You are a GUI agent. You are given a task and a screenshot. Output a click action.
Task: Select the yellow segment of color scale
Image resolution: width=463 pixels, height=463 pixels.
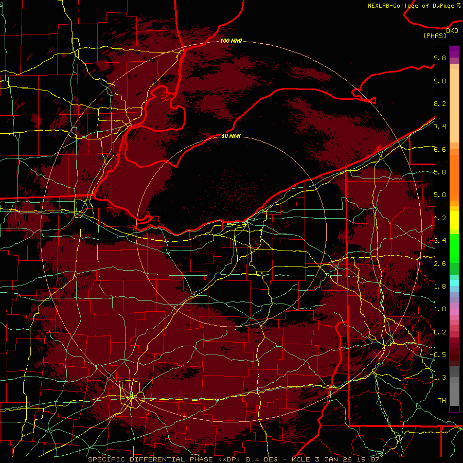point(454,220)
